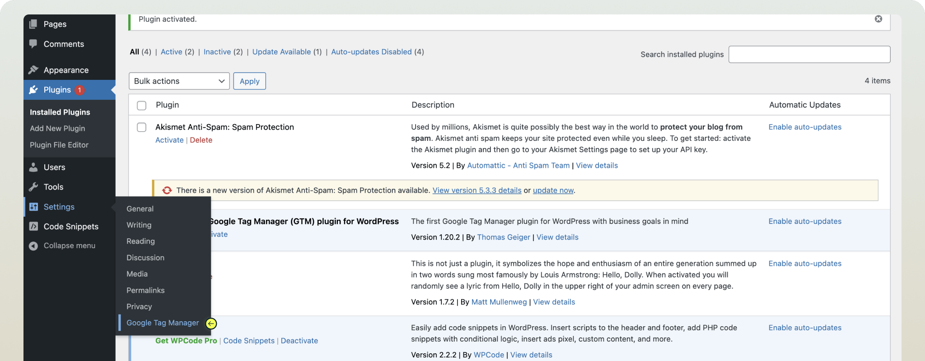925x361 pixels.
Task: Click the Tools wrench icon
Action: pos(33,187)
